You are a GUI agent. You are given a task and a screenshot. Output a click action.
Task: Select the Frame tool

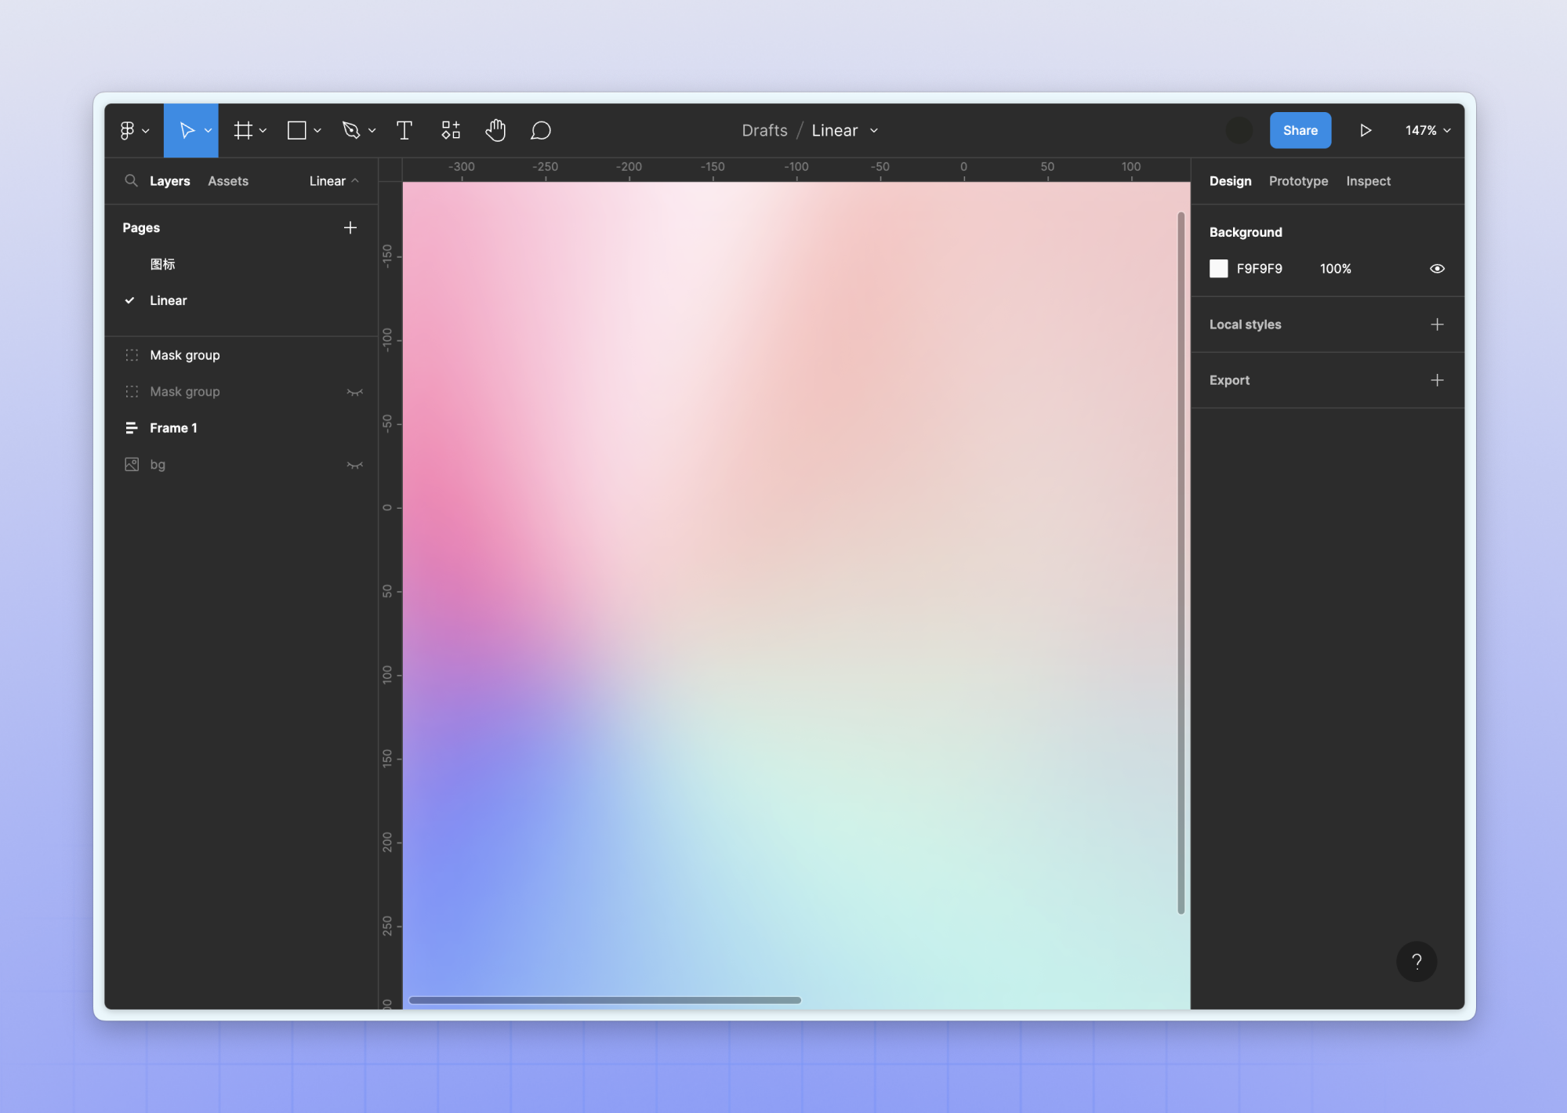(243, 130)
